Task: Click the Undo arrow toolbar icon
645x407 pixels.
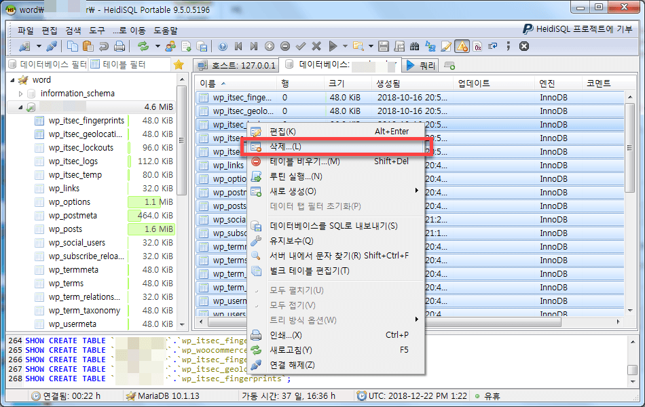Action: [104, 46]
